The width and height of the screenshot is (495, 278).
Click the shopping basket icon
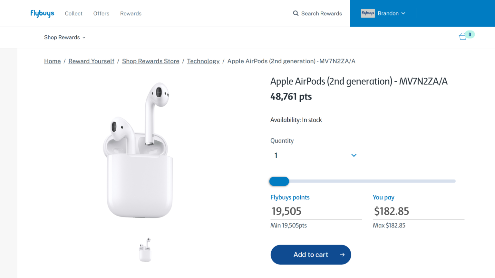462,37
